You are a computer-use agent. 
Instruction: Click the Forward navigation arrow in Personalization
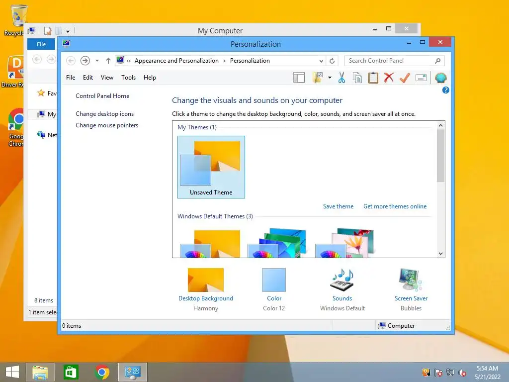click(x=85, y=61)
